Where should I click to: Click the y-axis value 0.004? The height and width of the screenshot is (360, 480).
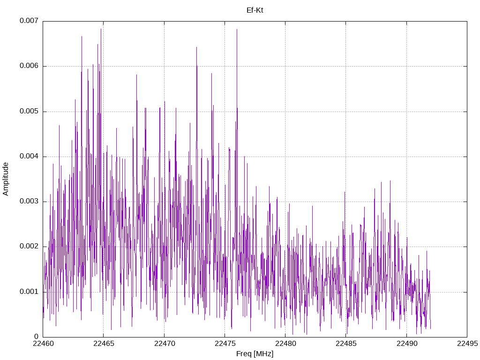pyautogui.click(x=29, y=156)
